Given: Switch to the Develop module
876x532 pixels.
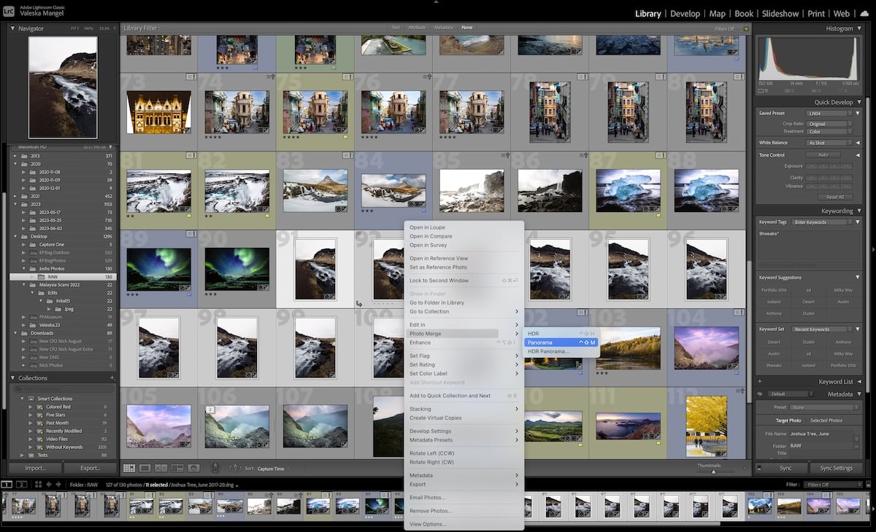Looking at the screenshot, I should point(685,13).
